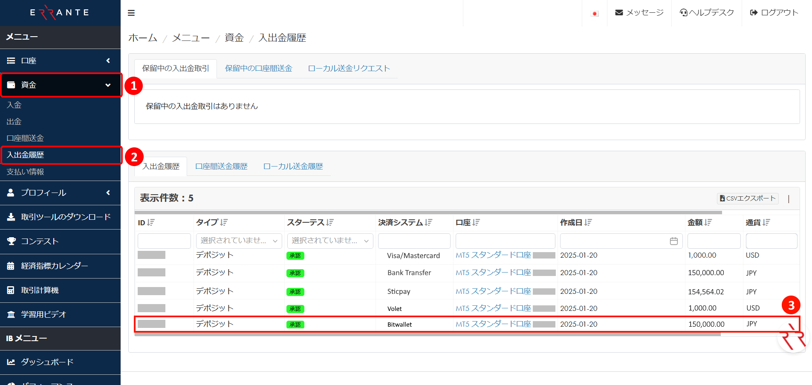Collapse the 資金 sidebar menu
812x385 pixels.
[108, 85]
